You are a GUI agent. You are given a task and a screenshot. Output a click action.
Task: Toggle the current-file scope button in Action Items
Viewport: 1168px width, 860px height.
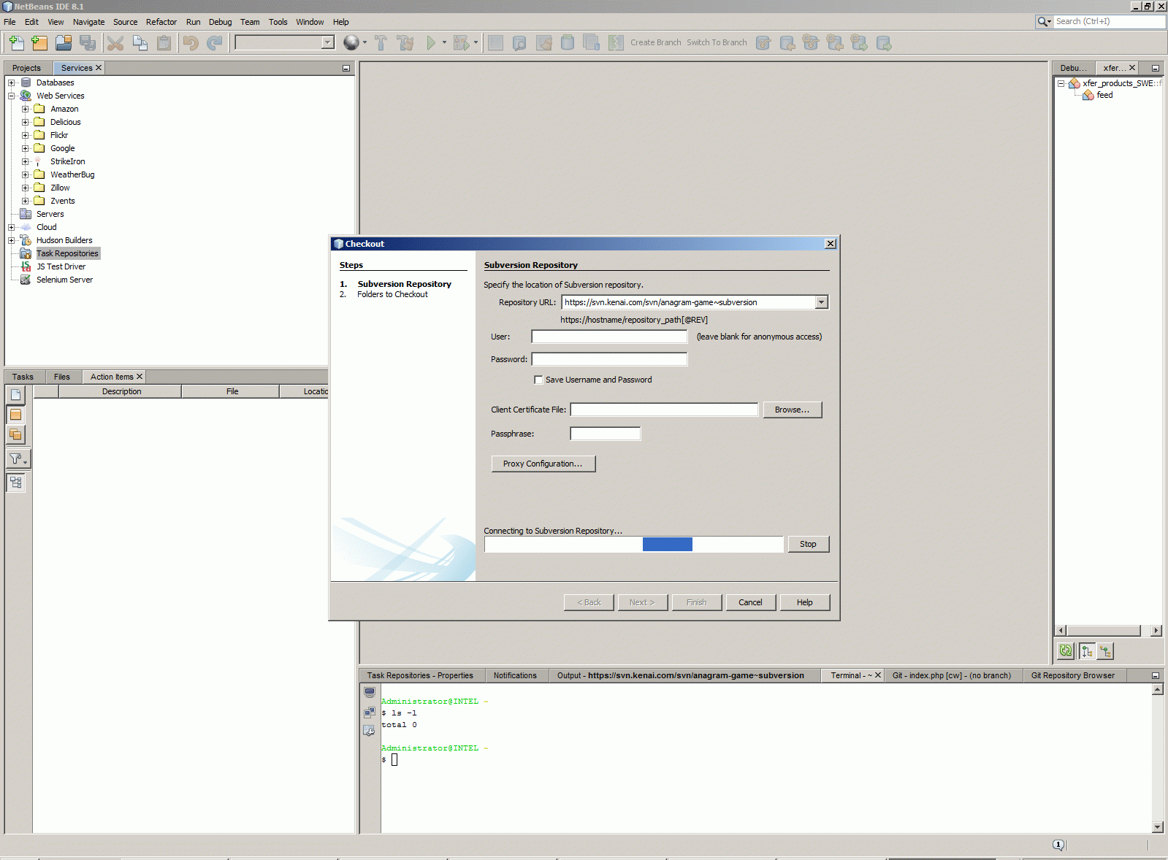16,394
